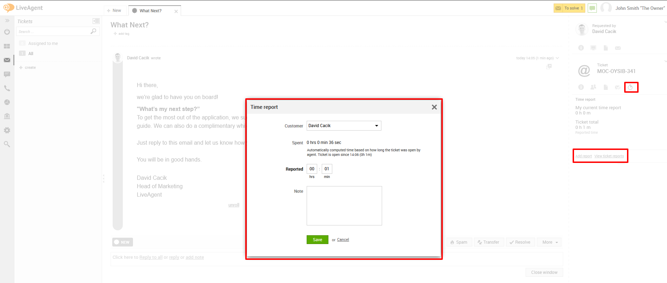Open Knowledge base via building sidebar icon
This screenshot has width=667, height=283.
pos(7,116)
